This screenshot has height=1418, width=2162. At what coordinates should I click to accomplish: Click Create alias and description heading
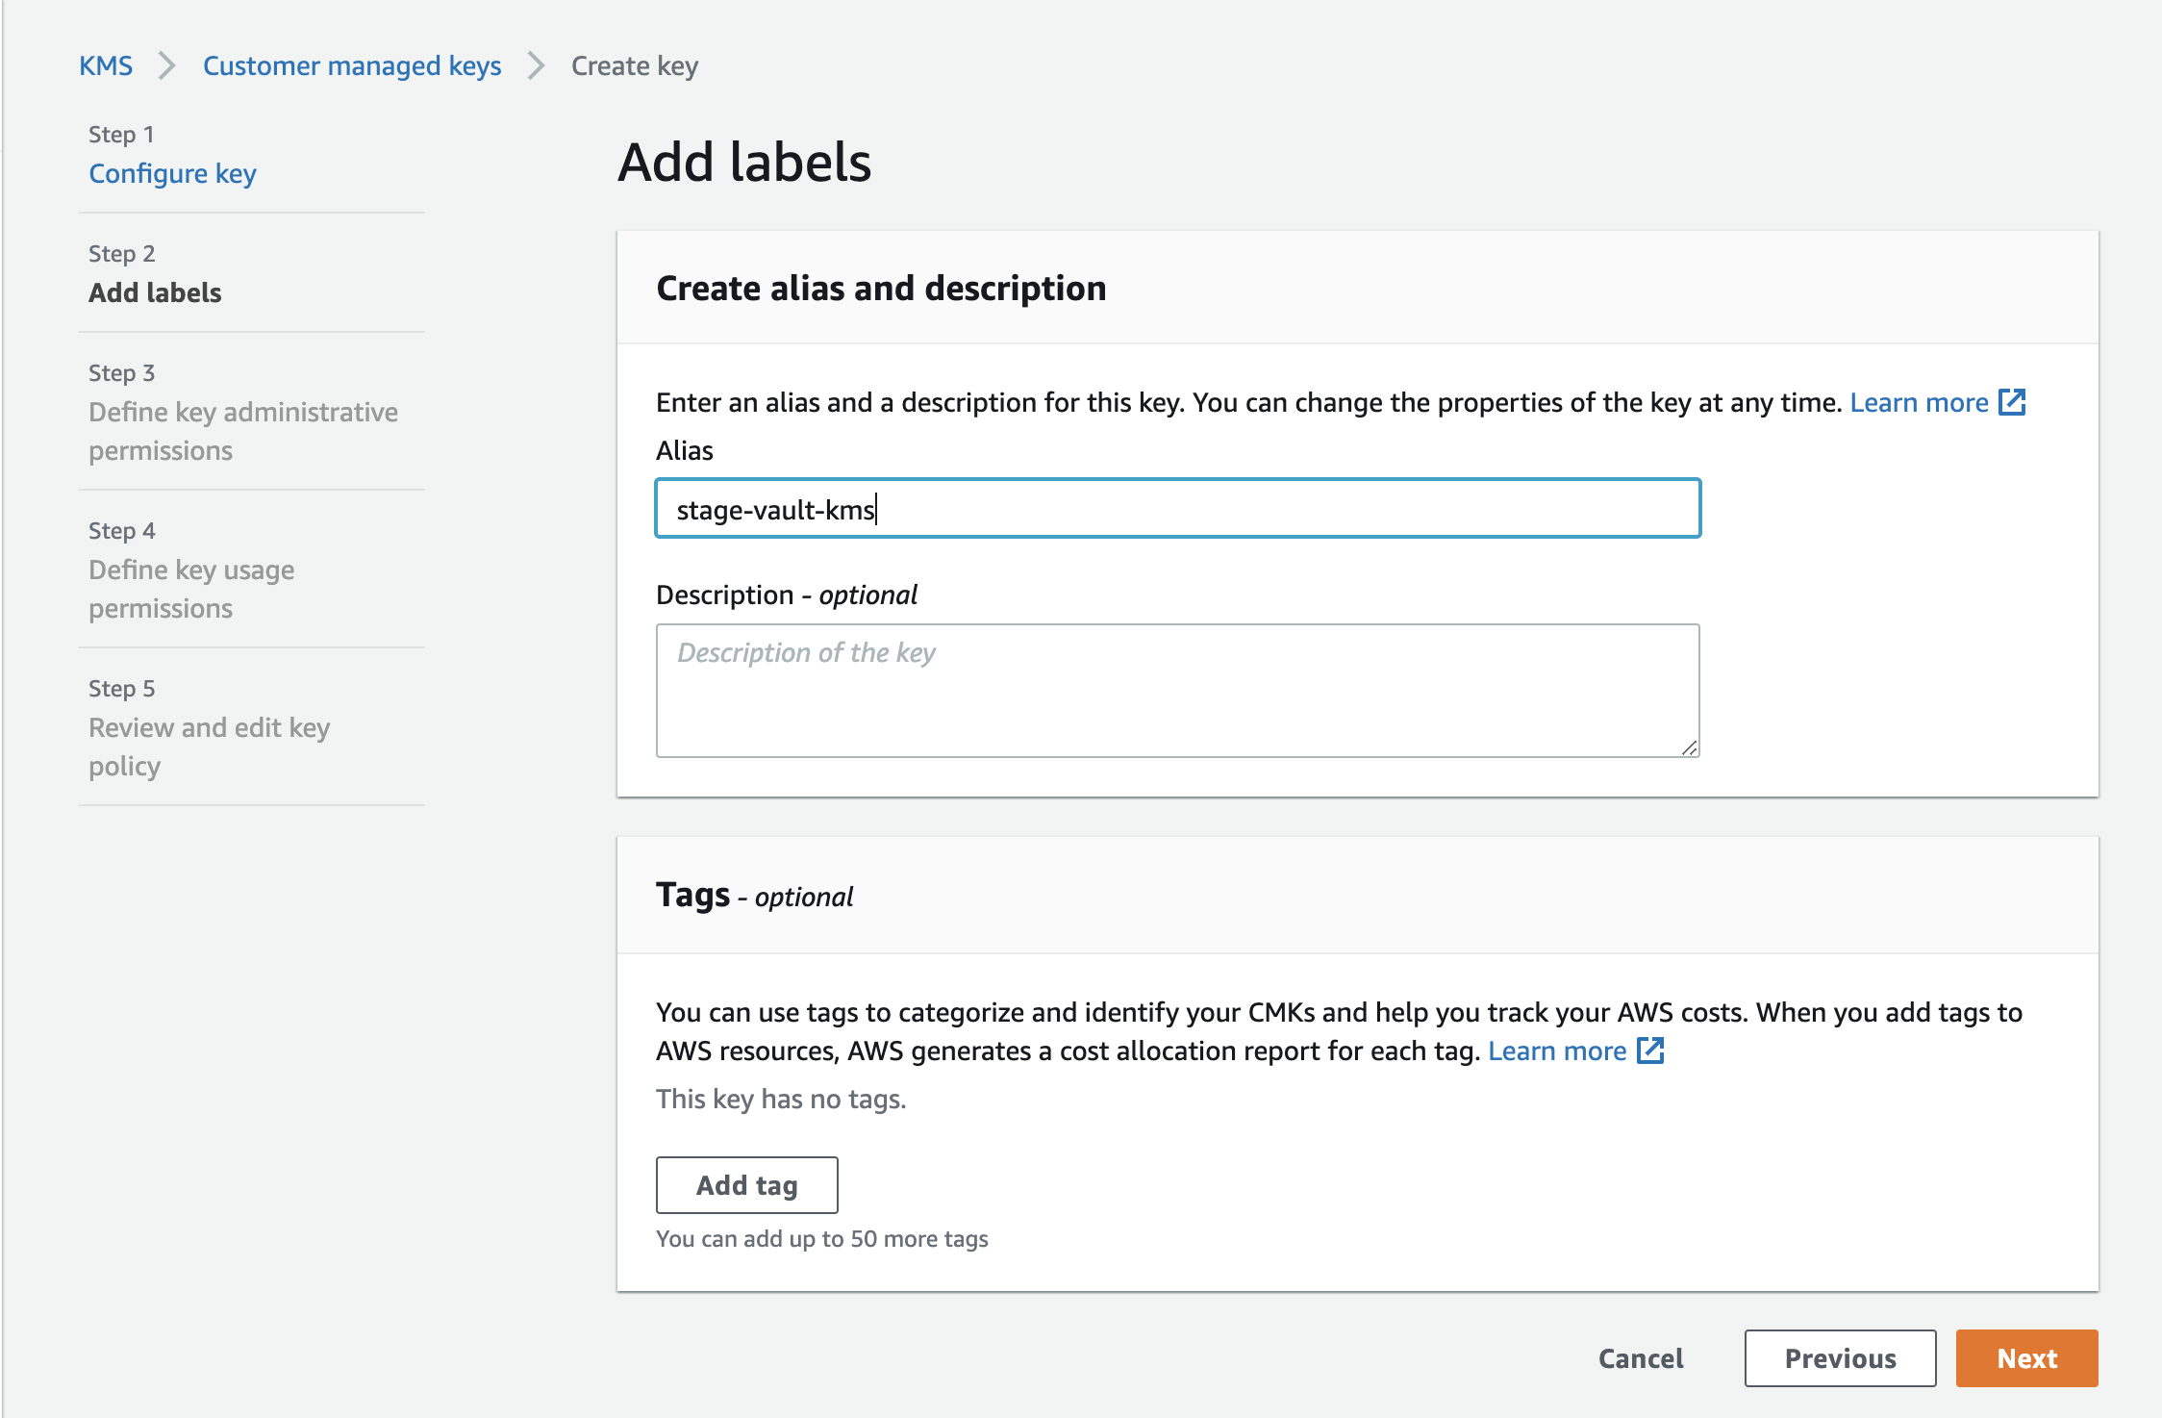[x=881, y=289]
